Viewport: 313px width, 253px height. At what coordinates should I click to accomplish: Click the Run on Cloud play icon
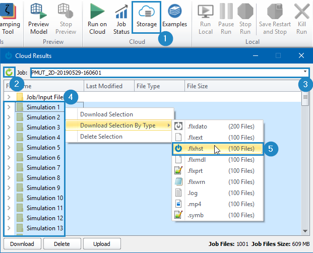[x=97, y=12]
